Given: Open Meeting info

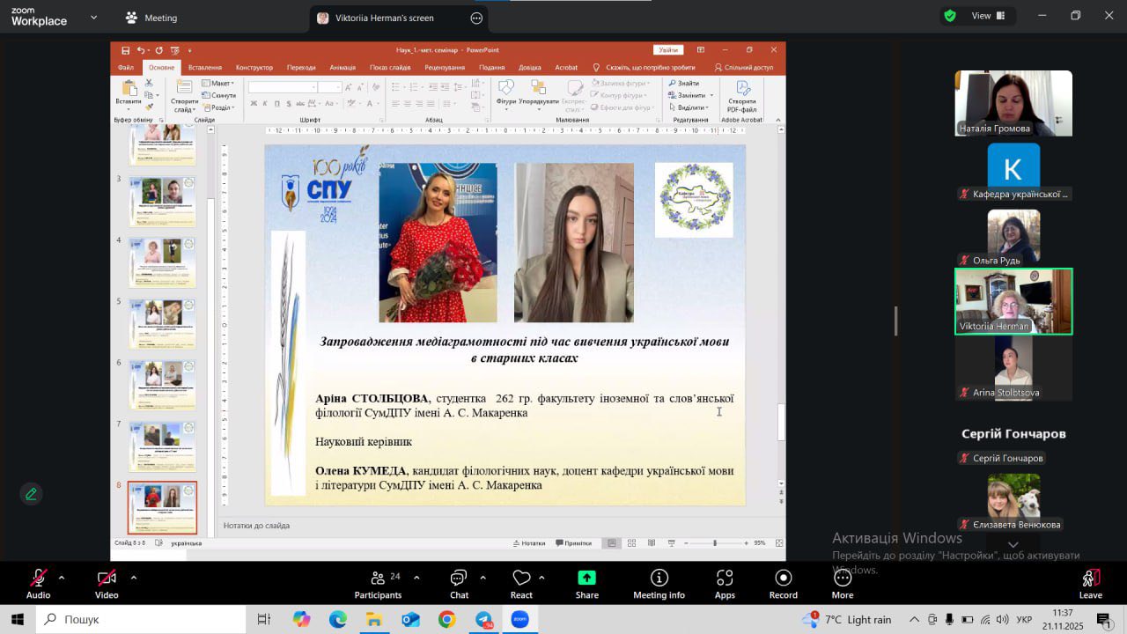Looking at the screenshot, I should pyautogui.click(x=659, y=583).
